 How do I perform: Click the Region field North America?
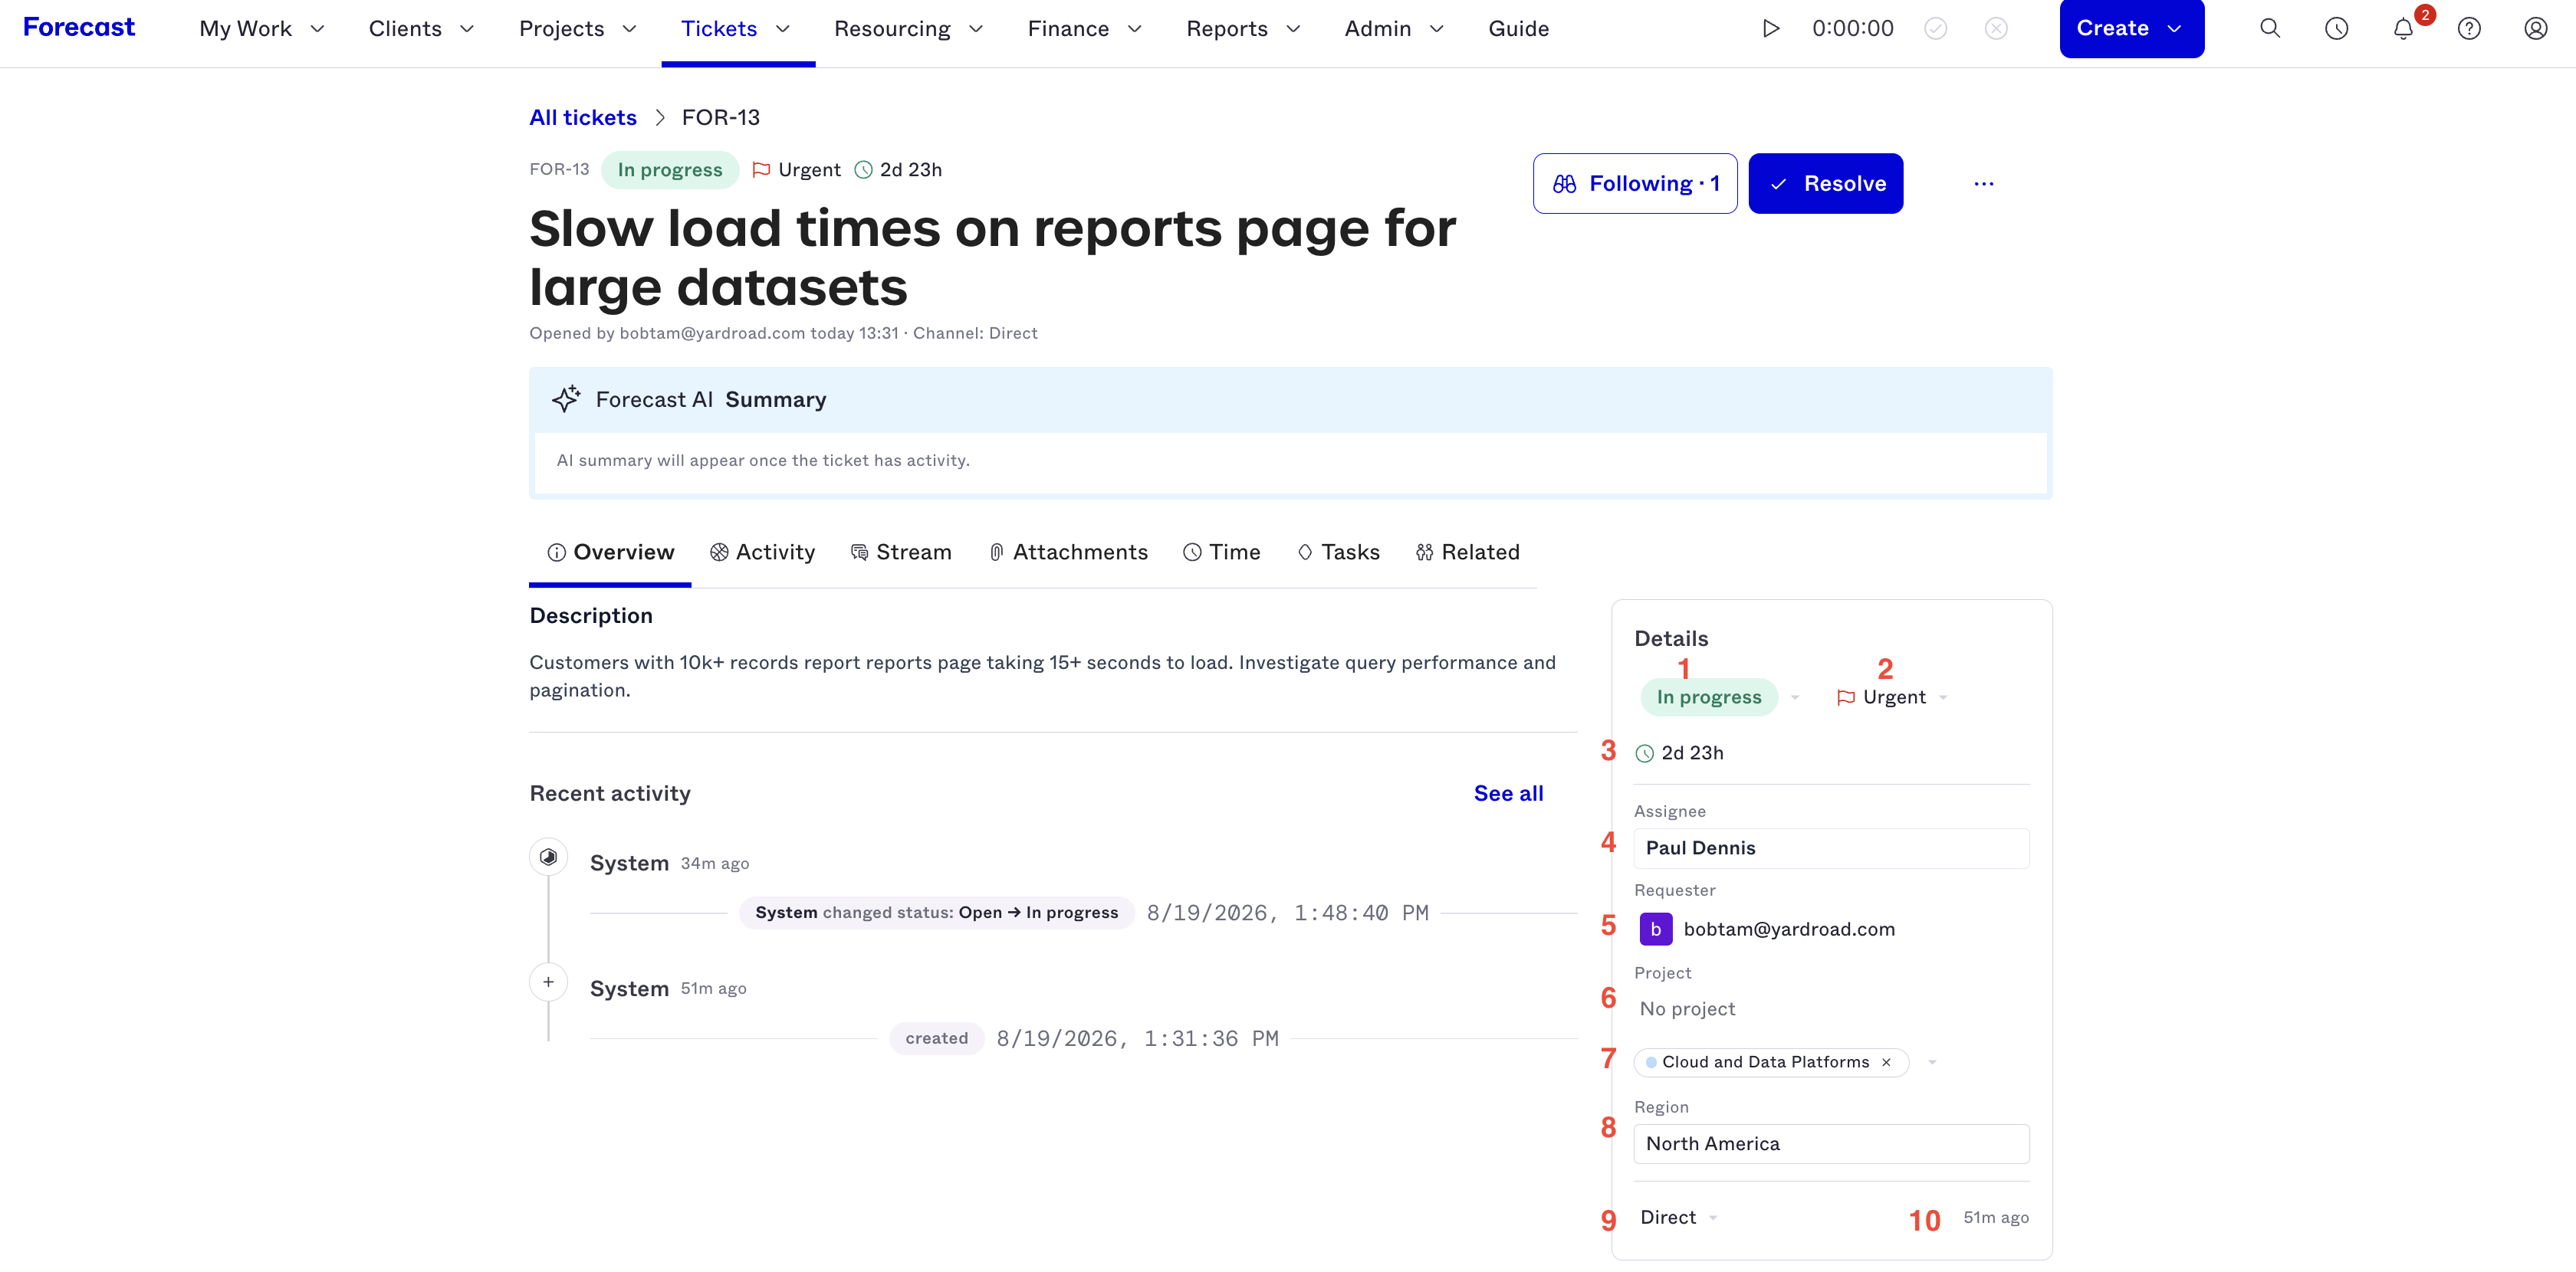pos(1831,1144)
